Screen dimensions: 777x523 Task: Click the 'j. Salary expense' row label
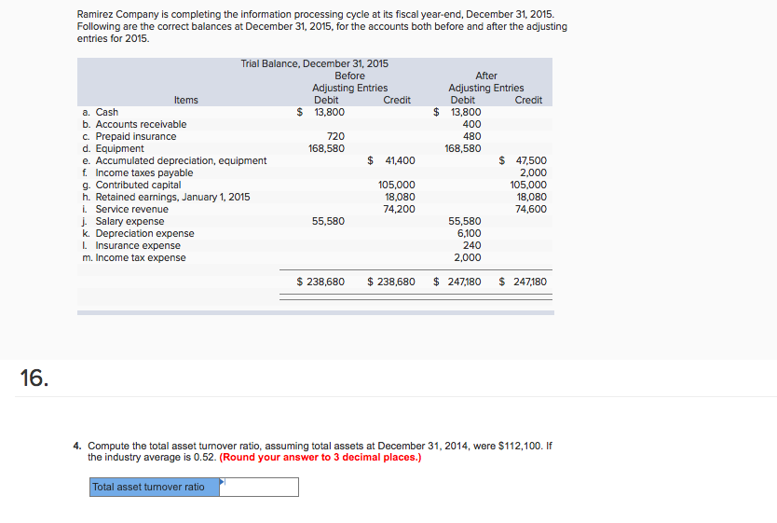point(123,221)
